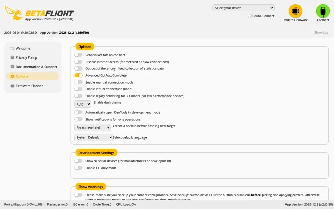Toggle automatically open DevTools option
The height and width of the screenshot is (209, 334).
[78, 112]
